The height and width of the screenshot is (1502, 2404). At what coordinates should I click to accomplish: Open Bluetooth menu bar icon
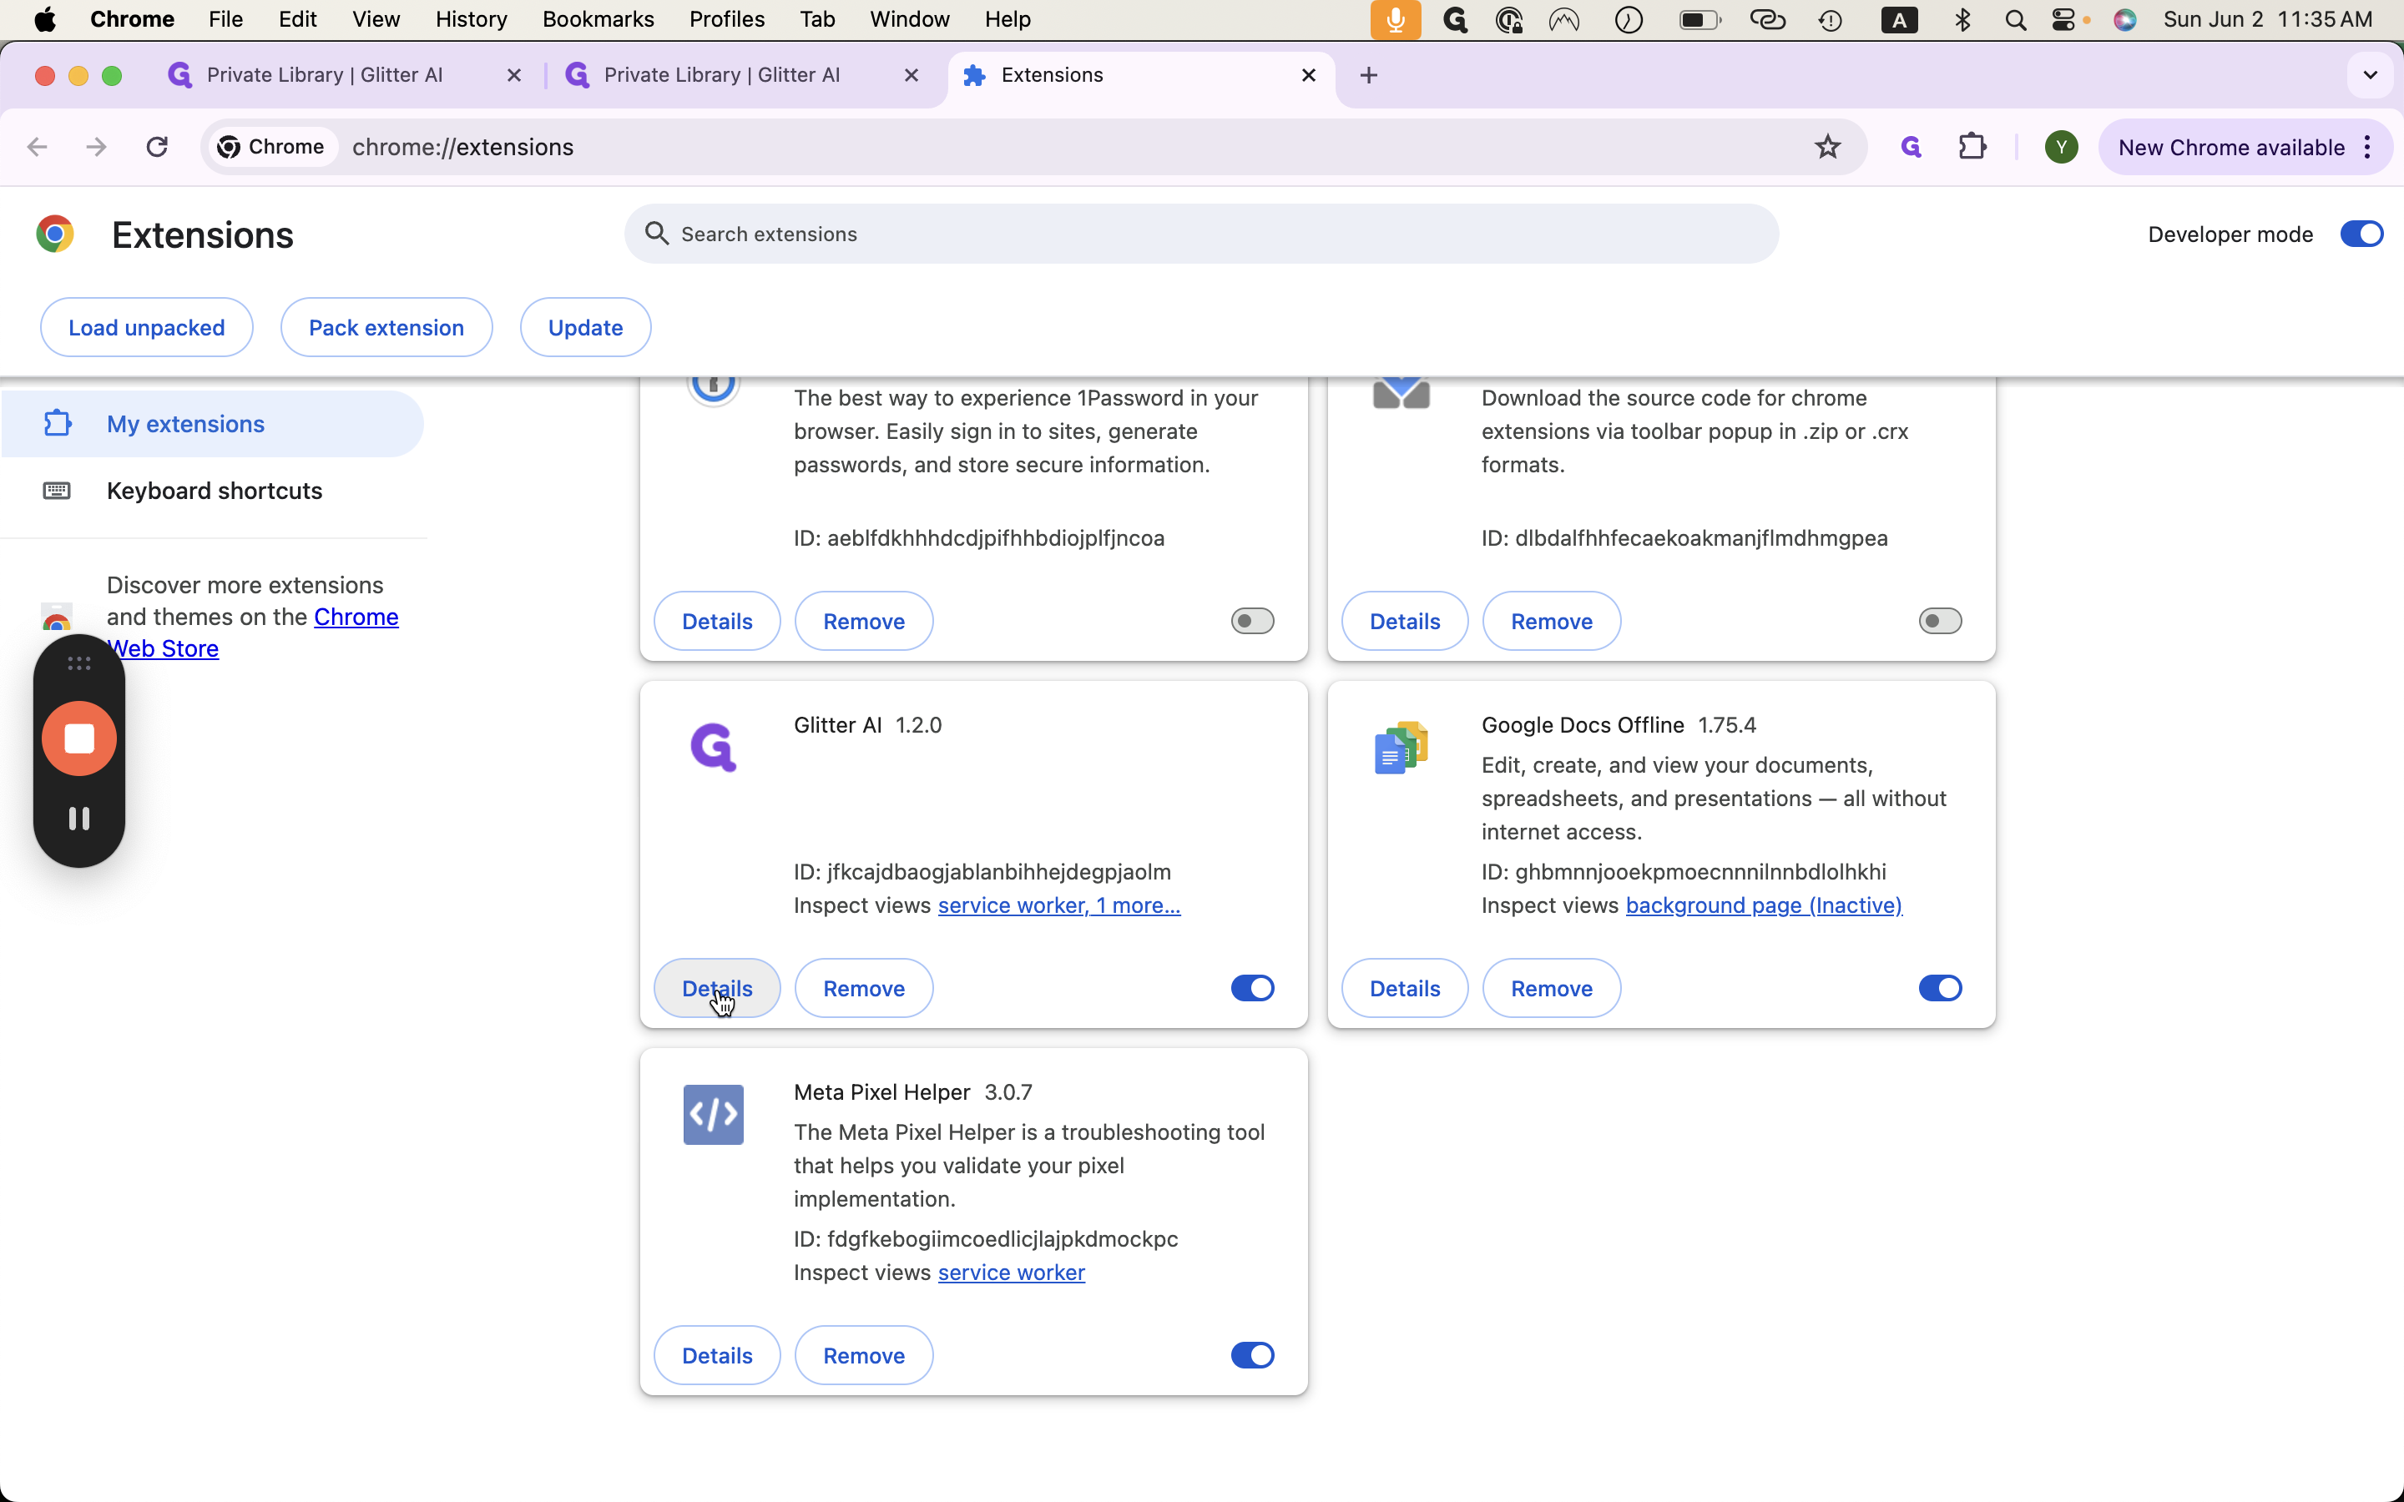[x=1962, y=20]
